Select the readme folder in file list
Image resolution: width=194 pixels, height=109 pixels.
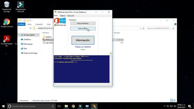(48, 37)
